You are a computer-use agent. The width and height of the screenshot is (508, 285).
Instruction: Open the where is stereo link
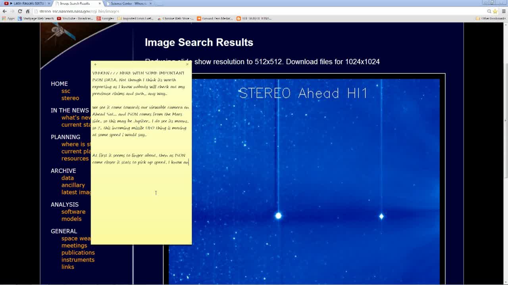tap(76, 144)
